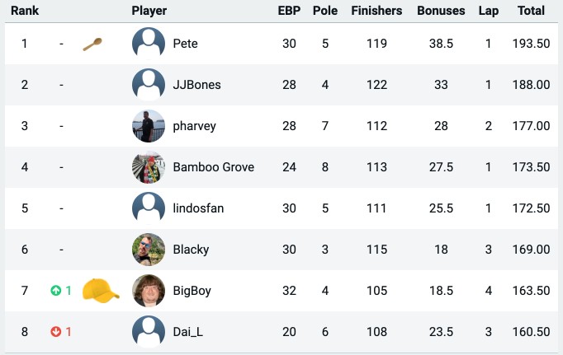Screen dimensions: 563x355
Task: Open the Bamboo Grove player link
Action: pyautogui.click(x=214, y=167)
